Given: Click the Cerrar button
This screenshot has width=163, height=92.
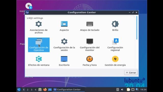Looking at the screenshot, I should coord(131,73).
